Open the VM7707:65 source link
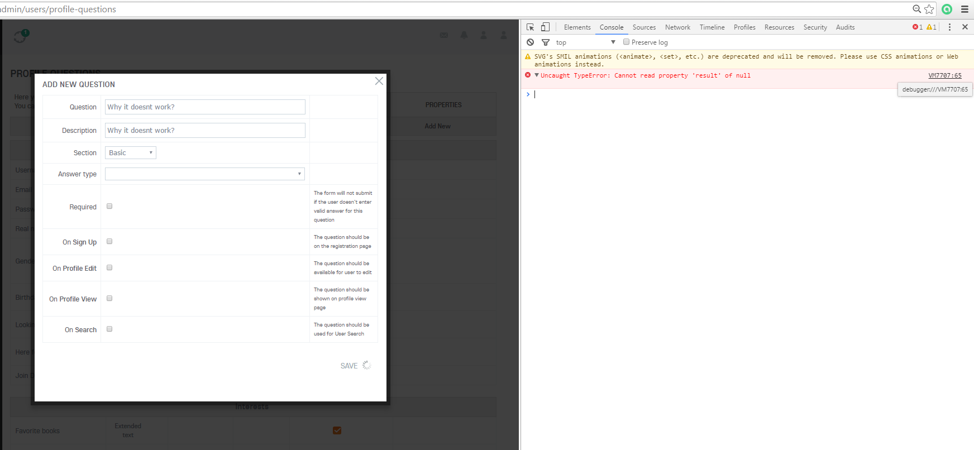 point(944,75)
